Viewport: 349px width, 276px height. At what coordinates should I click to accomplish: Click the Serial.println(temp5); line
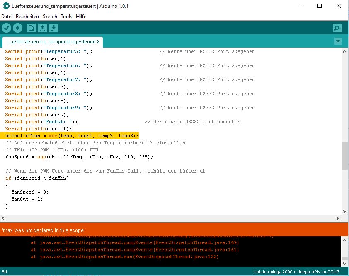[x=37, y=58]
